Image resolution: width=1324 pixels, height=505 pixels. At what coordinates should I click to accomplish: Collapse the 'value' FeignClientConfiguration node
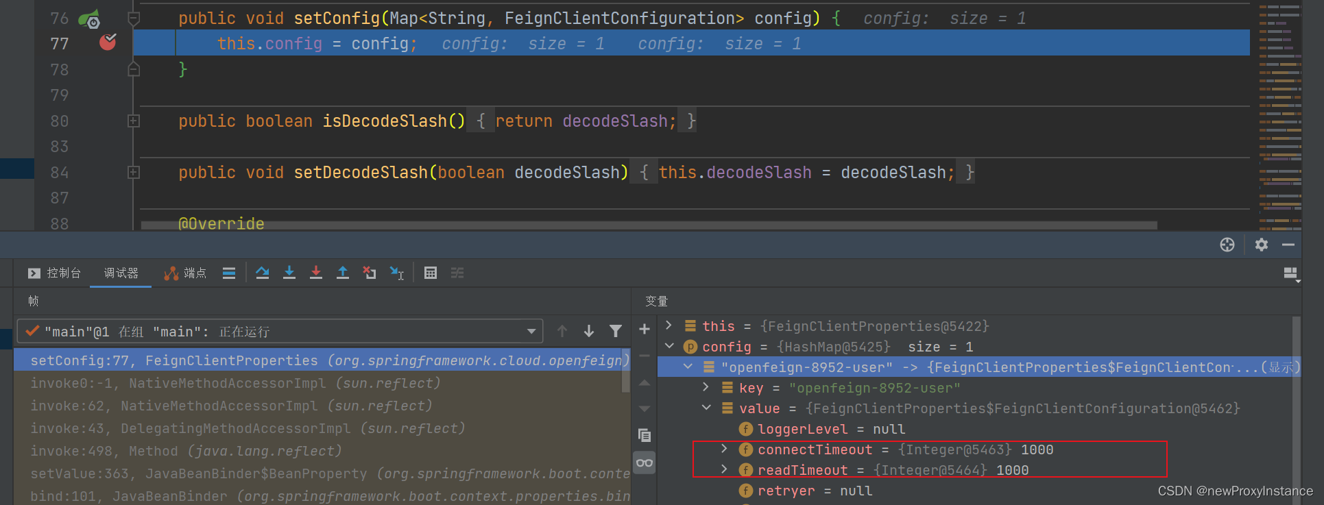706,408
